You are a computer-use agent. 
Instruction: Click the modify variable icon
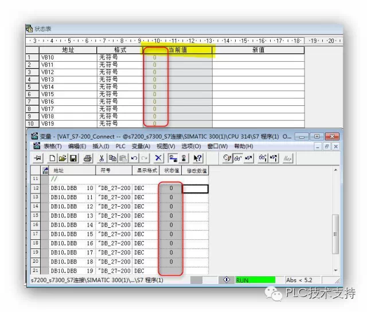pyautogui.click(x=248, y=158)
